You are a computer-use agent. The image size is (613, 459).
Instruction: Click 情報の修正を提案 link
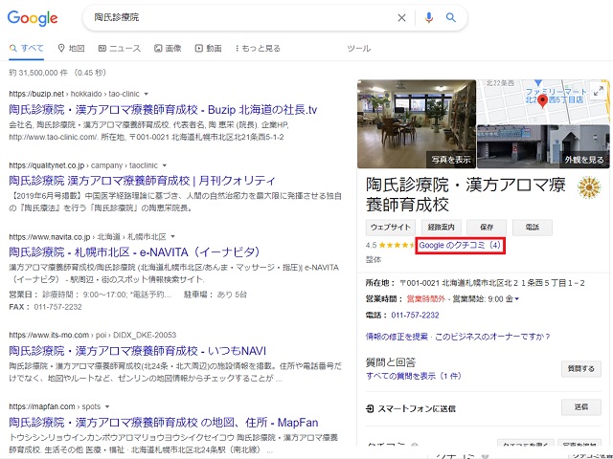pyautogui.click(x=397, y=337)
